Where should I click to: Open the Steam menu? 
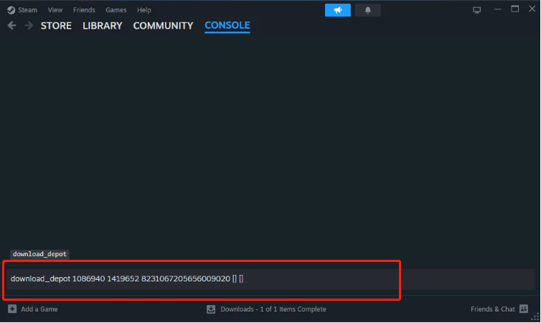coord(22,10)
